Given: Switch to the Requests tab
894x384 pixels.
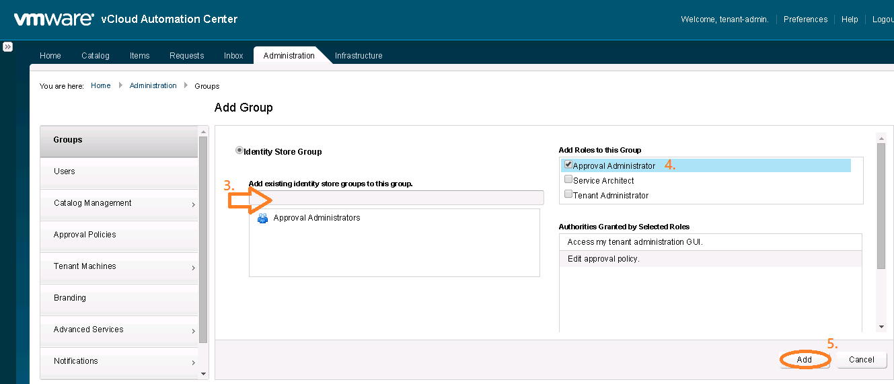Looking at the screenshot, I should [187, 56].
